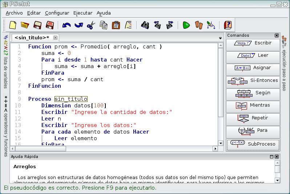
Task: Draw the flowchart with the diagram icon
Action: 211,25
